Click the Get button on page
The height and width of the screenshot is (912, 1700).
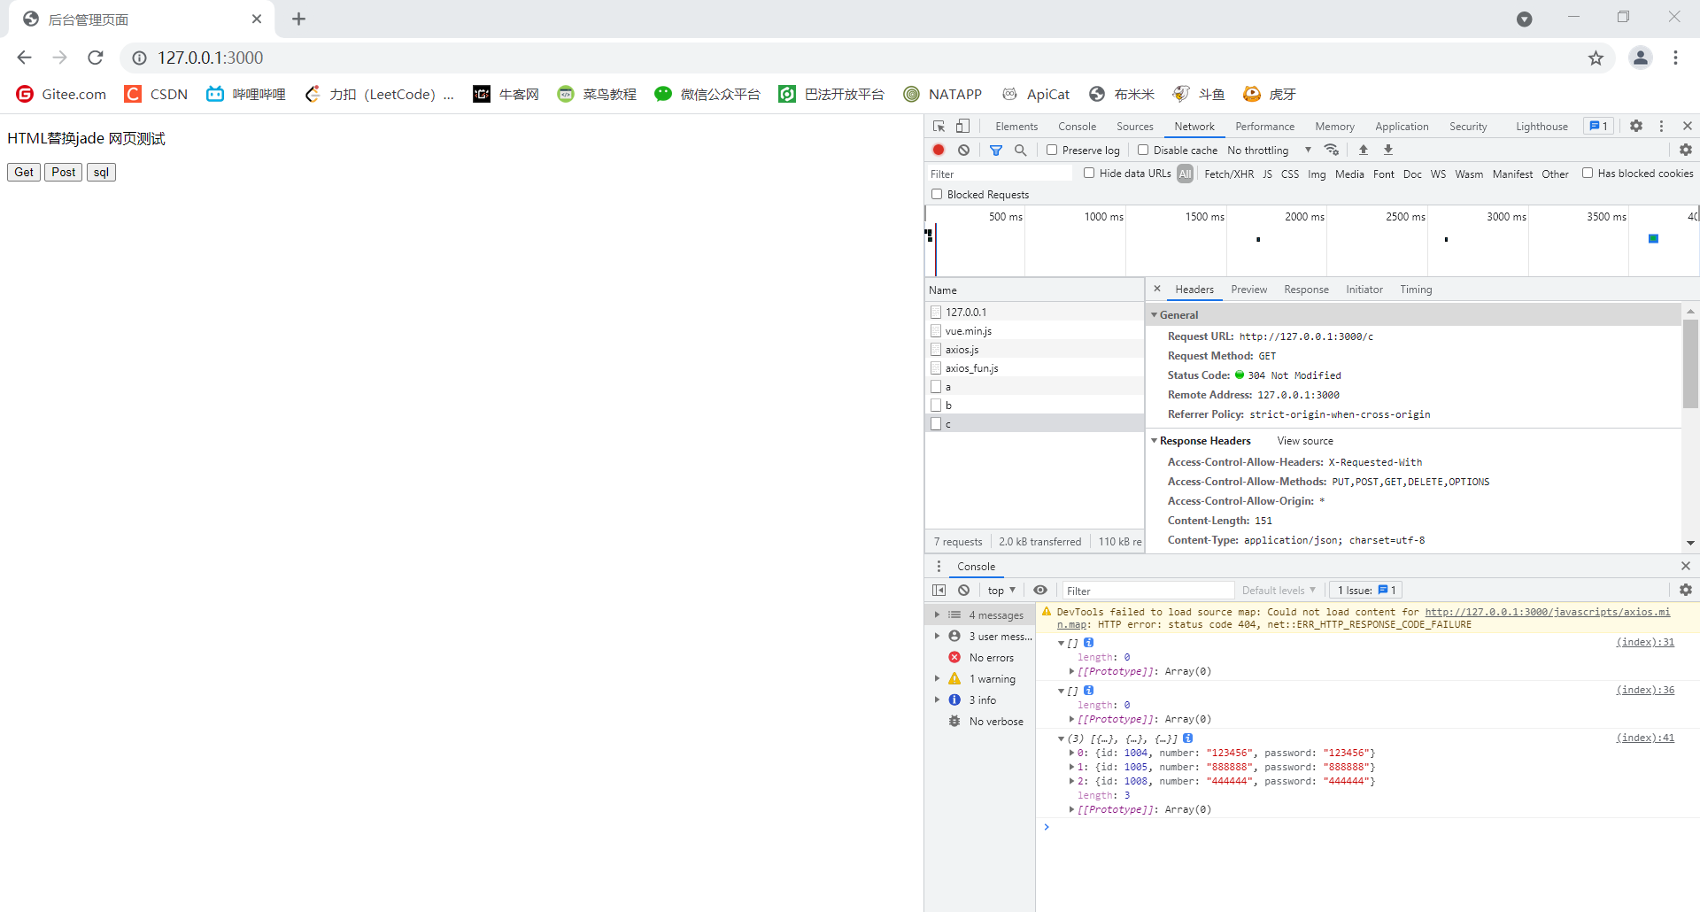click(24, 173)
